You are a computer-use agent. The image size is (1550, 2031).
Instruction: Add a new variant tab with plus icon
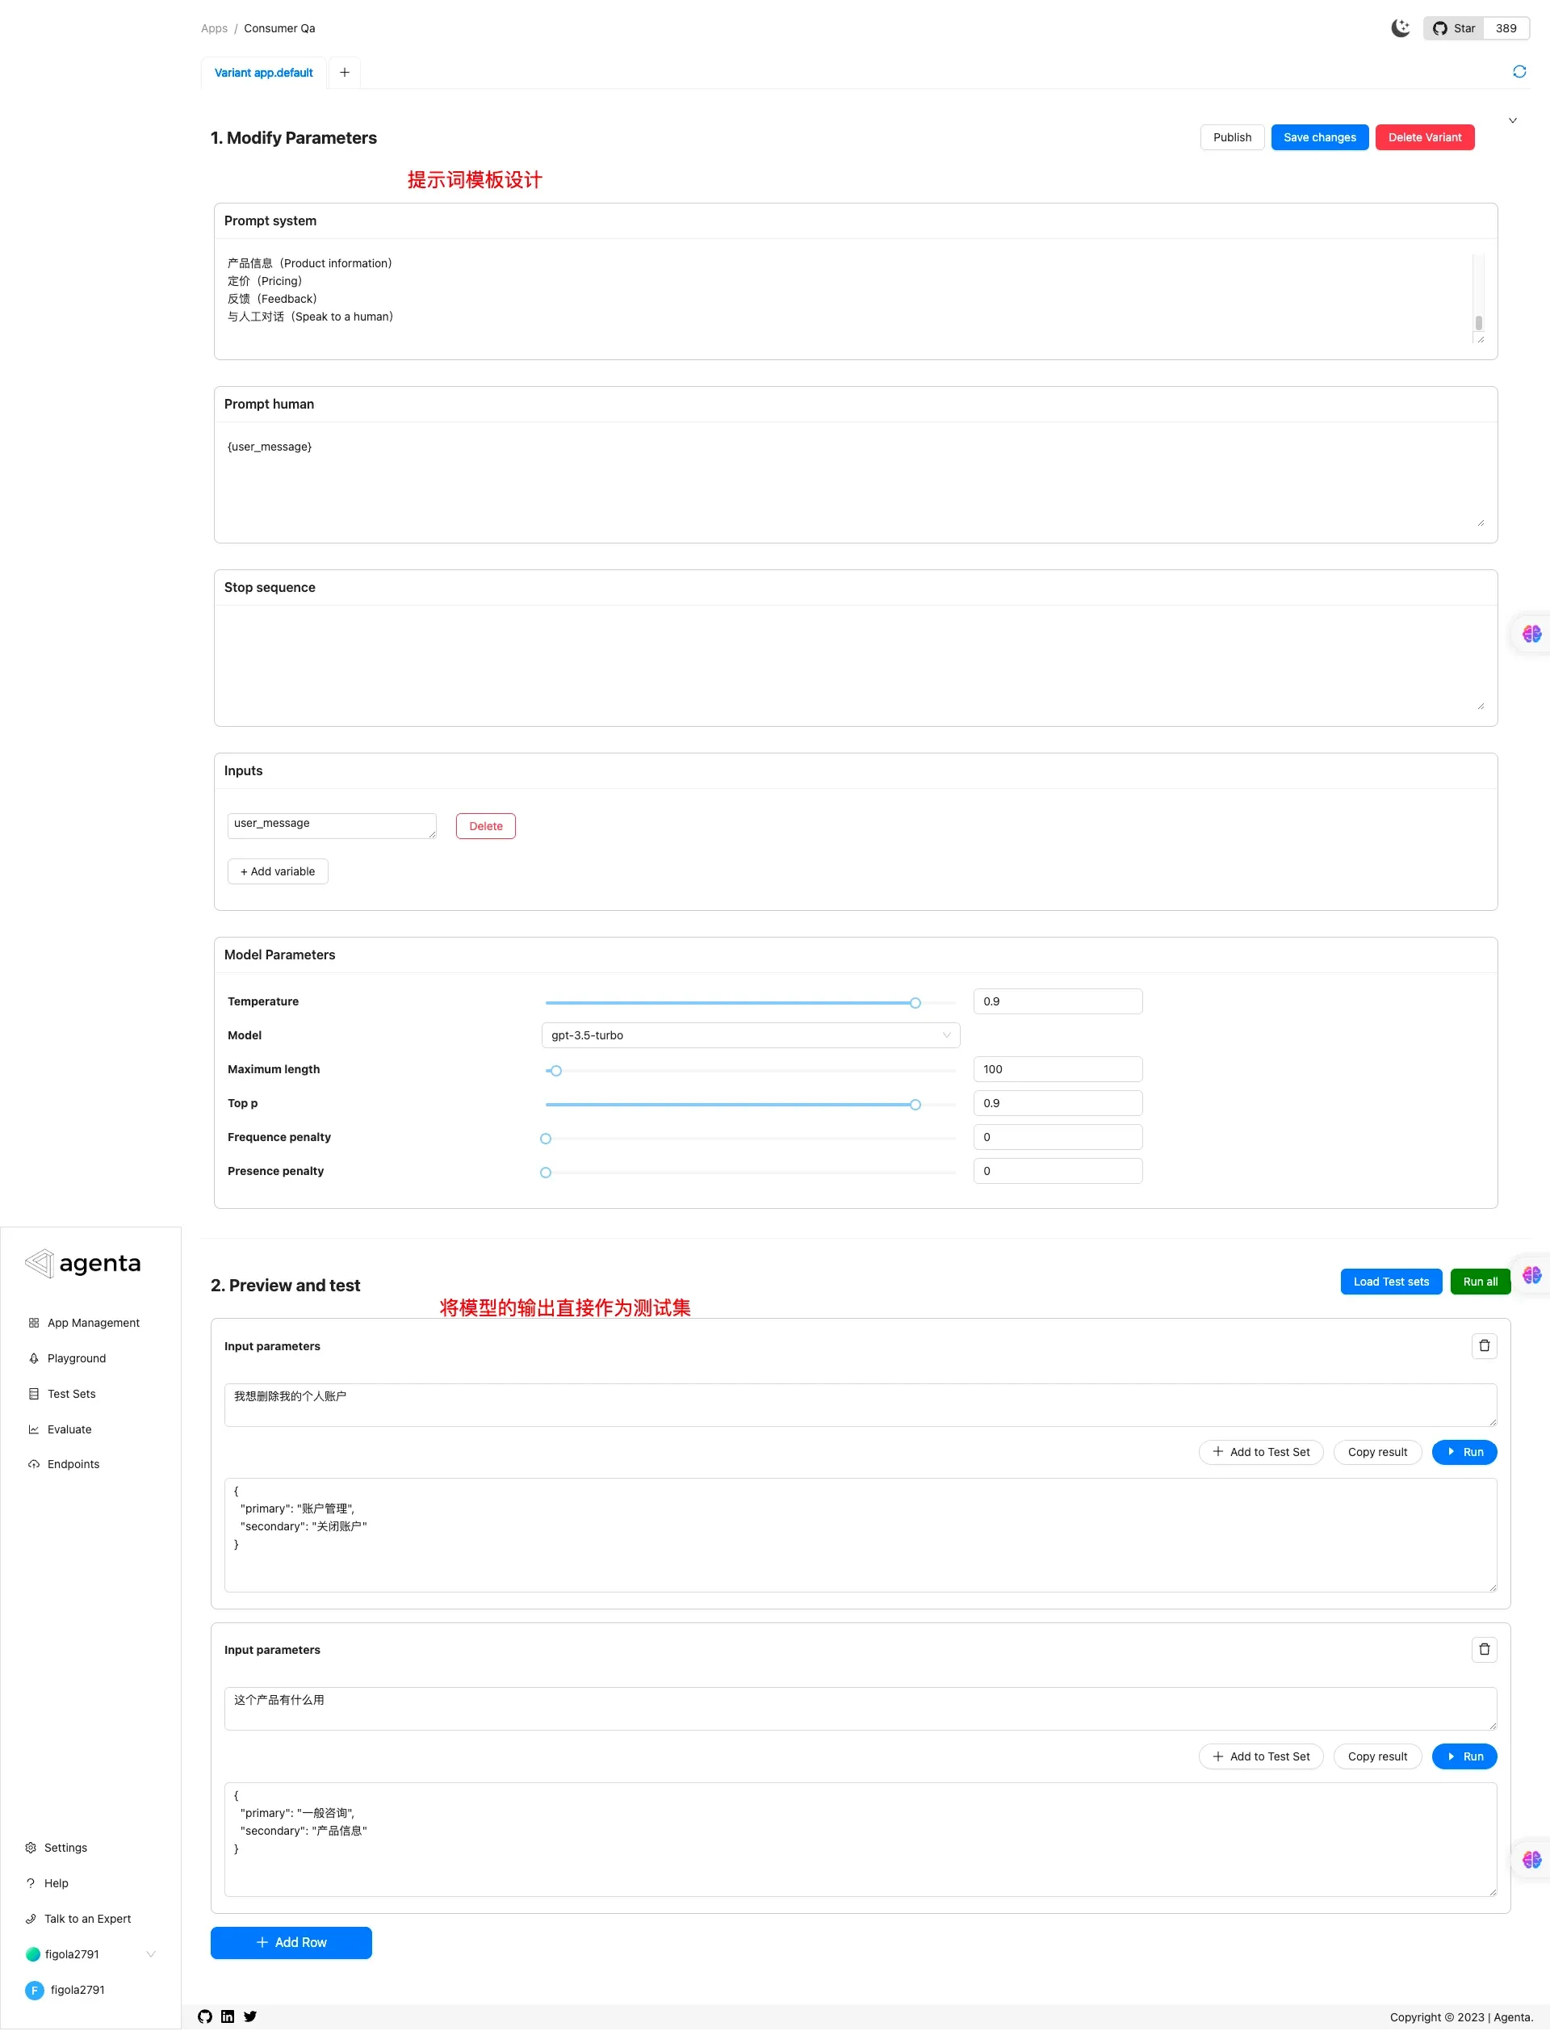coord(344,72)
